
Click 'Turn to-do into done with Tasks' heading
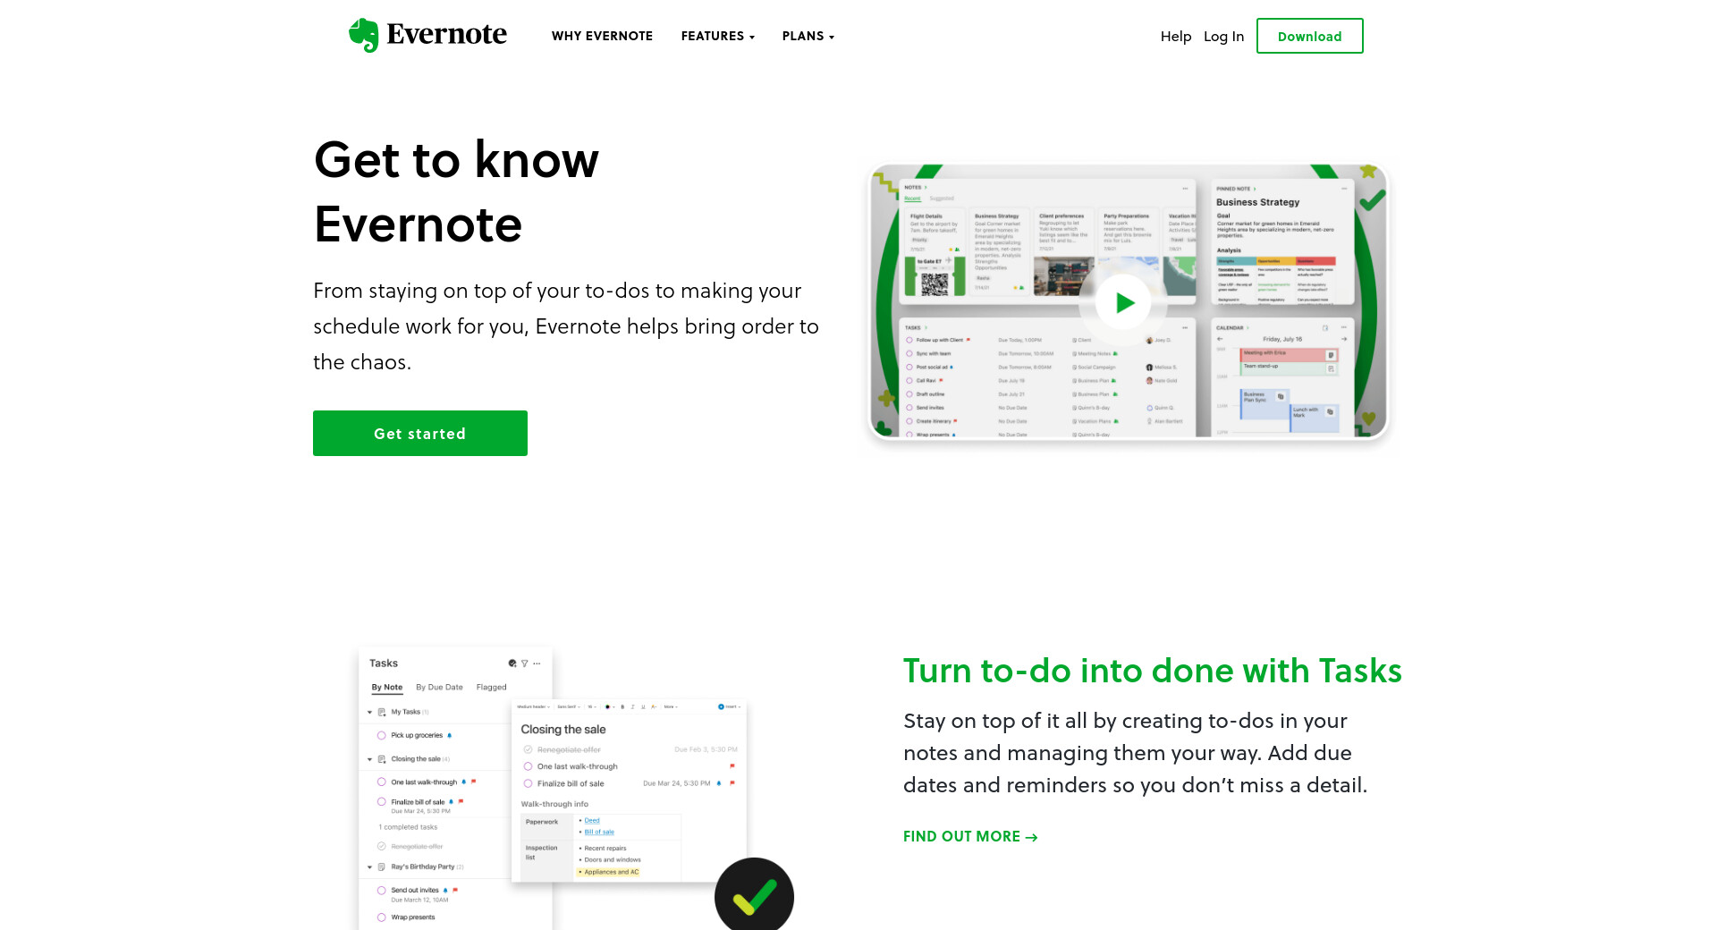pos(1153,671)
